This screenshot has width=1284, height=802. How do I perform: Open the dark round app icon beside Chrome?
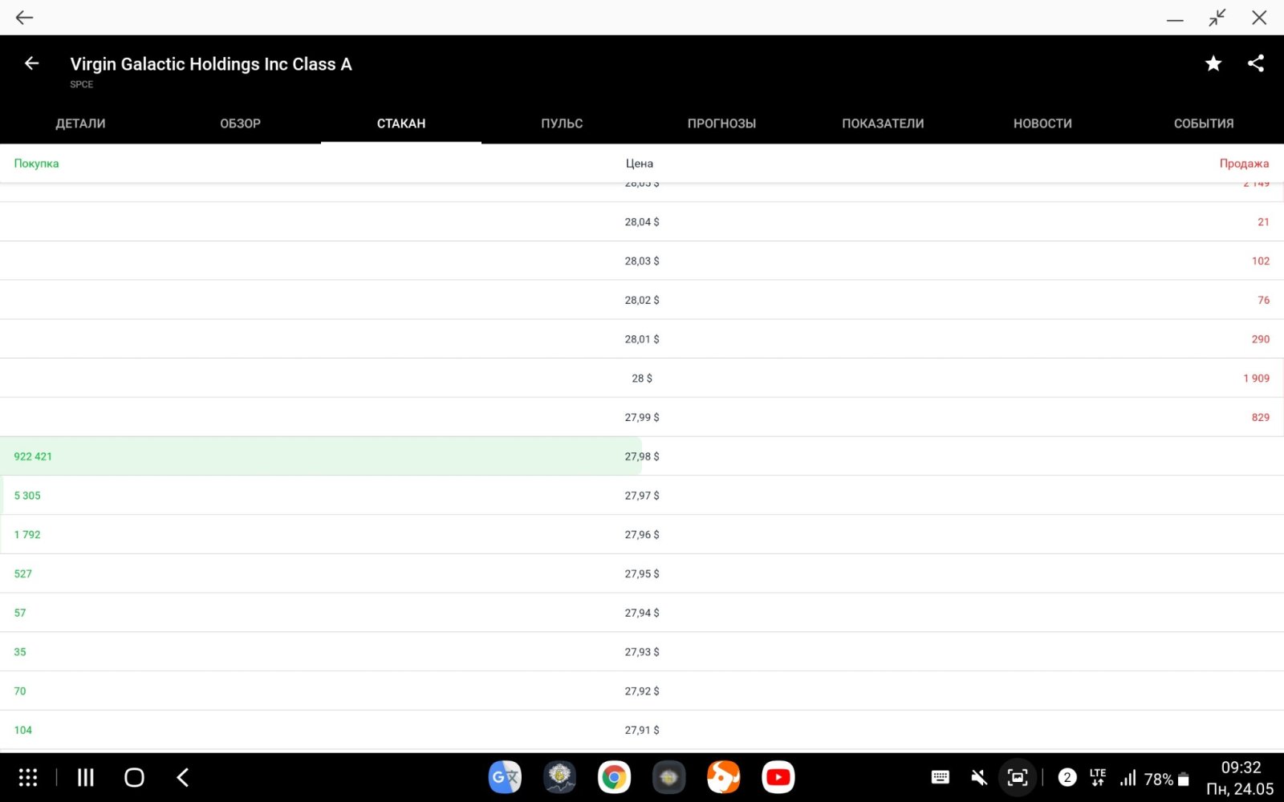pyautogui.click(x=668, y=777)
